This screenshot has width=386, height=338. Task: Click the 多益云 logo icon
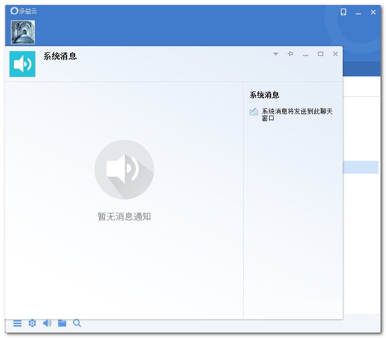tap(14, 11)
